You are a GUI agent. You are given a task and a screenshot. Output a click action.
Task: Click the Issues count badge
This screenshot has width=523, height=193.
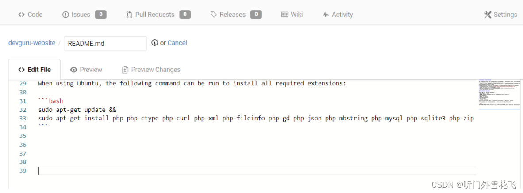101,15
